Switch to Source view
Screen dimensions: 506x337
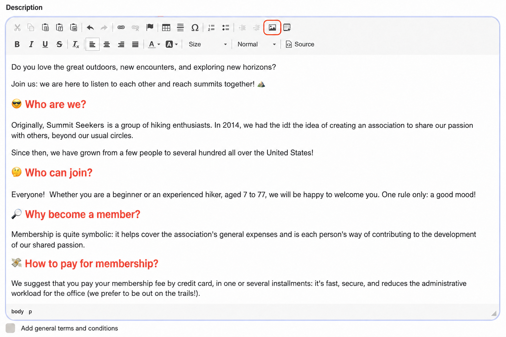click(300, 44)
